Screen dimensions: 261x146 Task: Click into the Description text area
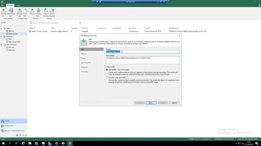[x=143, y=60]
